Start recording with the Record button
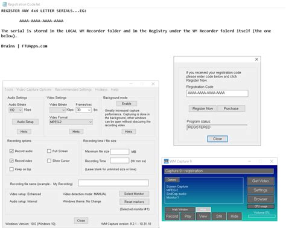This screenshot has width=286, height=228. point(172,217)
